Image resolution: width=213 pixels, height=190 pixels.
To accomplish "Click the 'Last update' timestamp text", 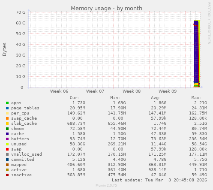I will click(x=159, y=180).
